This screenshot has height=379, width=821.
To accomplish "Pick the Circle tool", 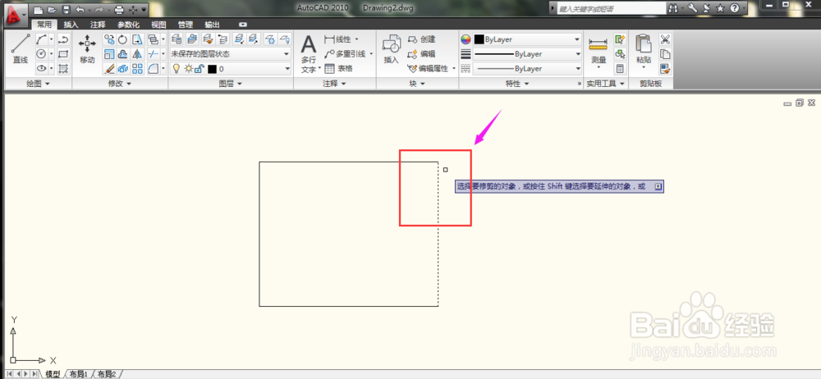I will tap(41, 53).
